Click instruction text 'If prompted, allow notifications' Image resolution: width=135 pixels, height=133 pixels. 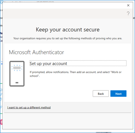pos(49,72)
